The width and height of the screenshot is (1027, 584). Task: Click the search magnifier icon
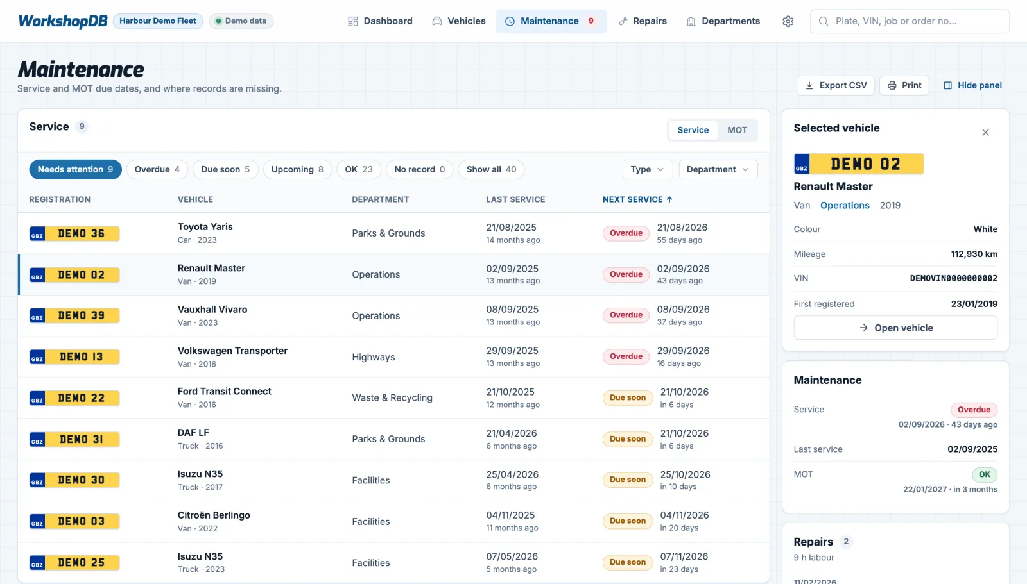[x=824, y=21]
